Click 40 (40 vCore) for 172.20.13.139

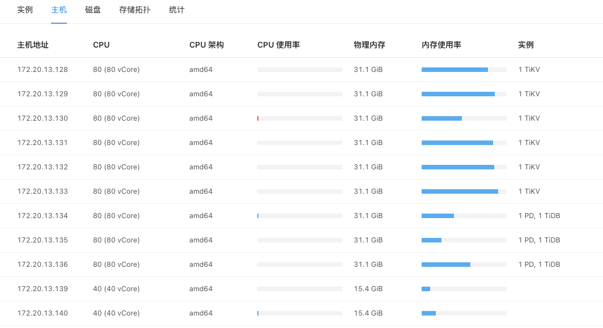pyautogui.click(x=116, y=289)
